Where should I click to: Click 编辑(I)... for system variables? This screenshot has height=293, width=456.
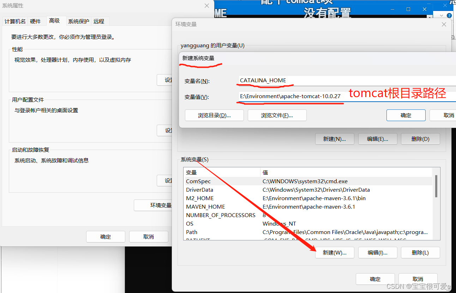(x=378, y=252)
